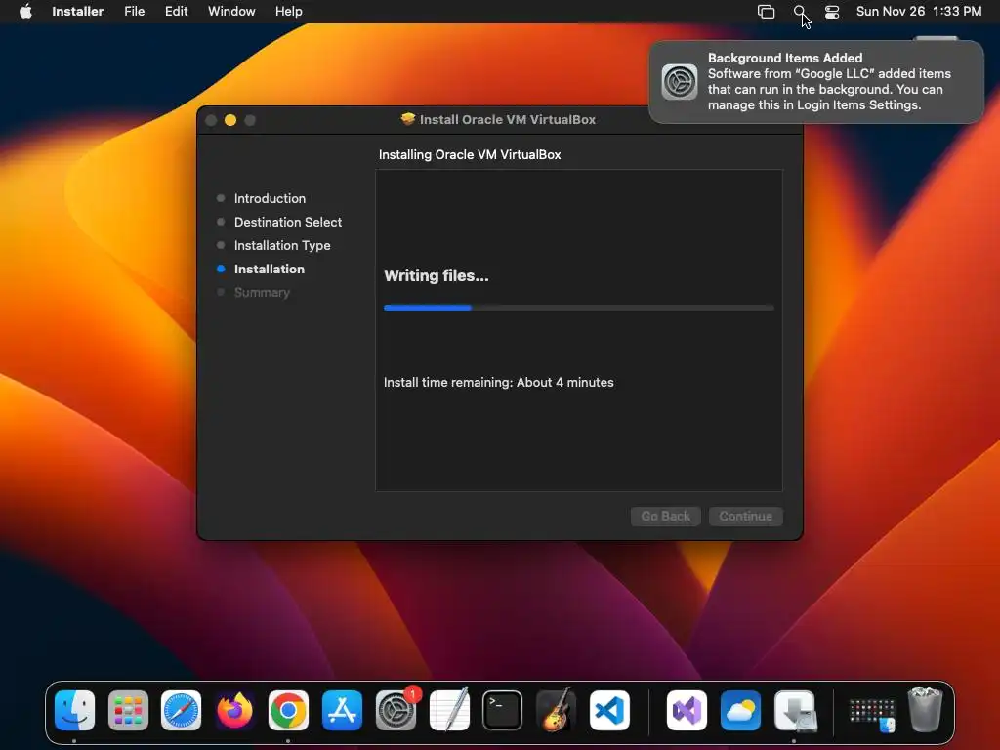Launch Firefox from the Dock
The image size is (1000, 750).
234,710
